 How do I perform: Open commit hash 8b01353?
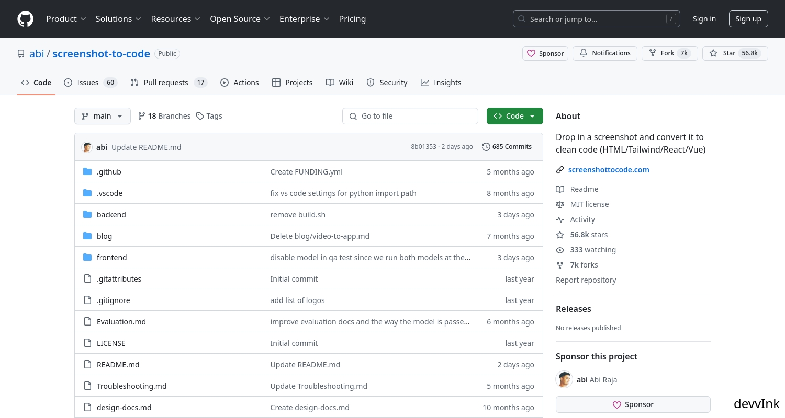[x=423, y=147]
